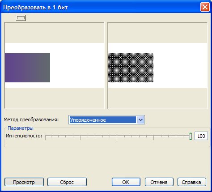Select the Упорядоченное combo box field
Viewport: 212px width, 192px height.
(x=106, y=119)
